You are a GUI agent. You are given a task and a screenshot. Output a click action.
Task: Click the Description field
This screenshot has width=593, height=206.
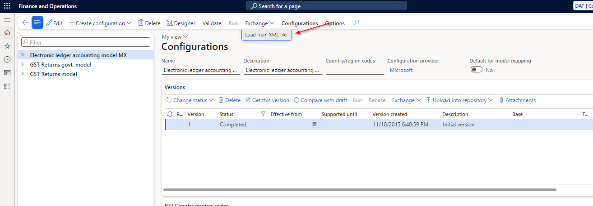tap(283, 70)
